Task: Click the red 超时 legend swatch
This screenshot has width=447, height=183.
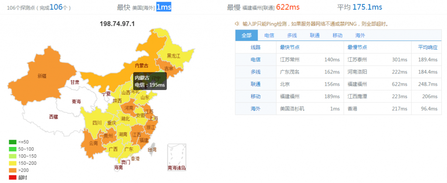Action: (x=12, y=177)
